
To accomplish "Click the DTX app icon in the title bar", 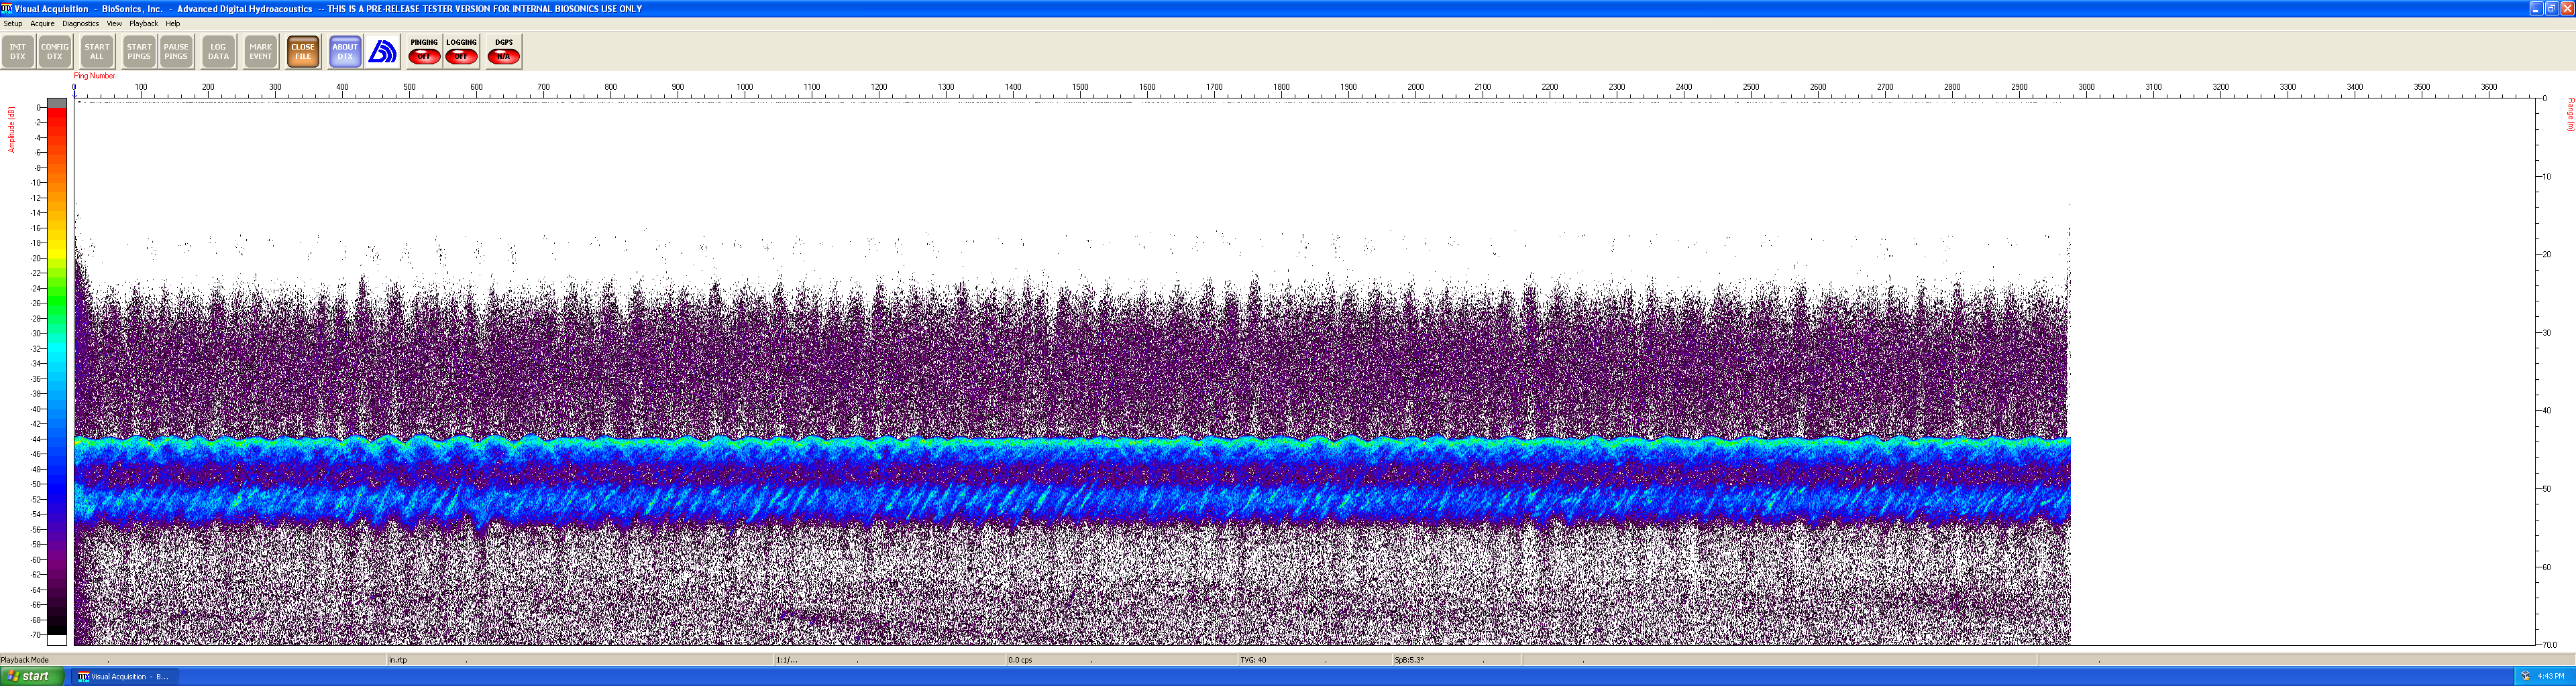I will tap(6, 8).
